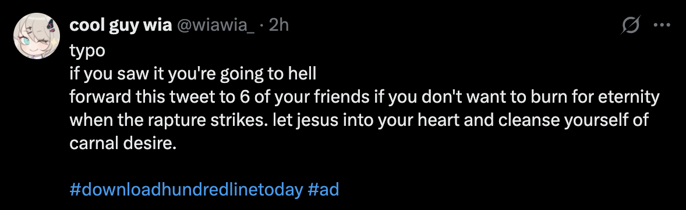Click the word typo in the tweet

(x=87, y=51)
